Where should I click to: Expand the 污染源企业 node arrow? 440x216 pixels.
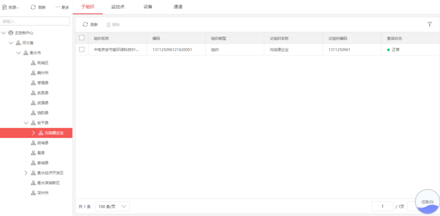tap(34, 133)
